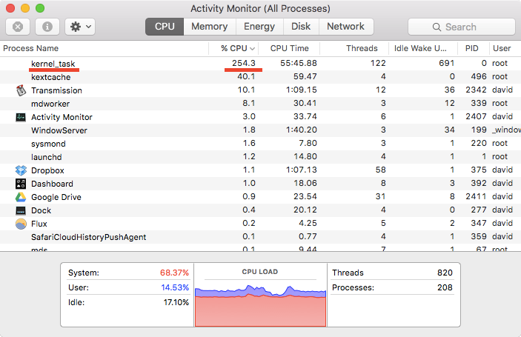Select the sysmond process
The height and width of the screenshot is (337, 521).
tap(261, 144)
